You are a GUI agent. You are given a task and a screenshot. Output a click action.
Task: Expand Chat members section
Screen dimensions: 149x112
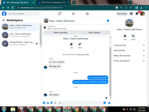click(129, 50)
